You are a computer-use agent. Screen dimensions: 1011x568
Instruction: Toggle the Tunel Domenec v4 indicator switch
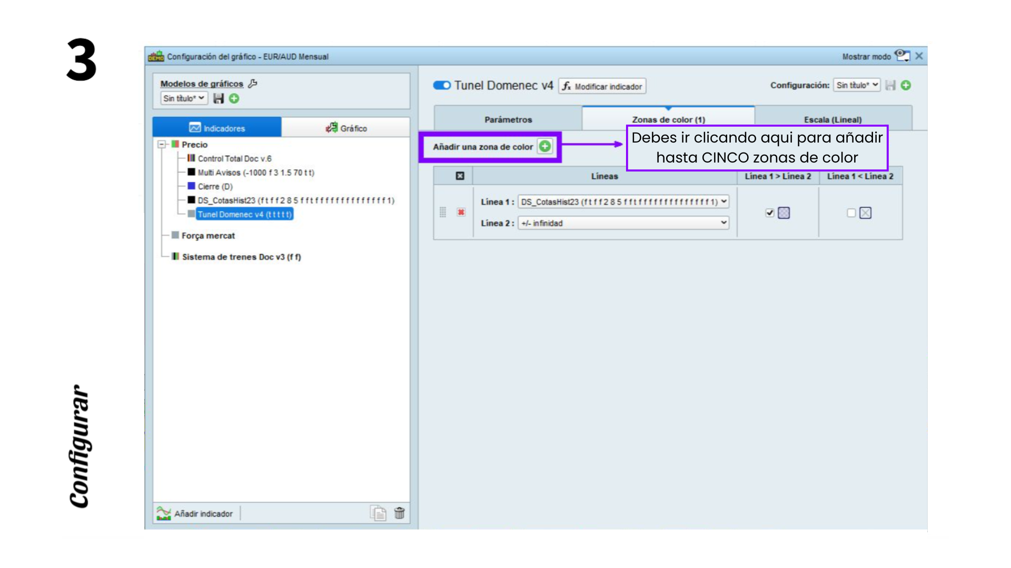(441, 85)
